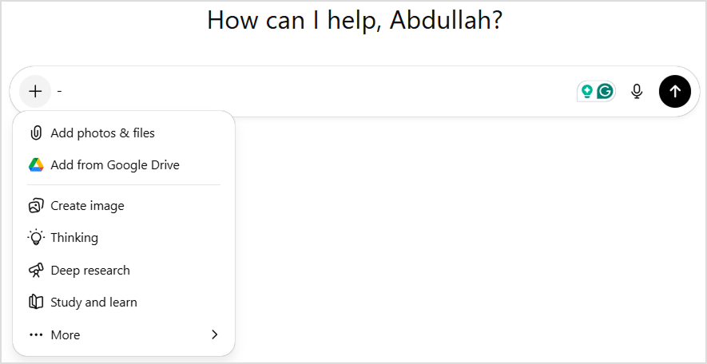Click the three-dots More icon
The image size is (707, 364).
click(36, 335)
